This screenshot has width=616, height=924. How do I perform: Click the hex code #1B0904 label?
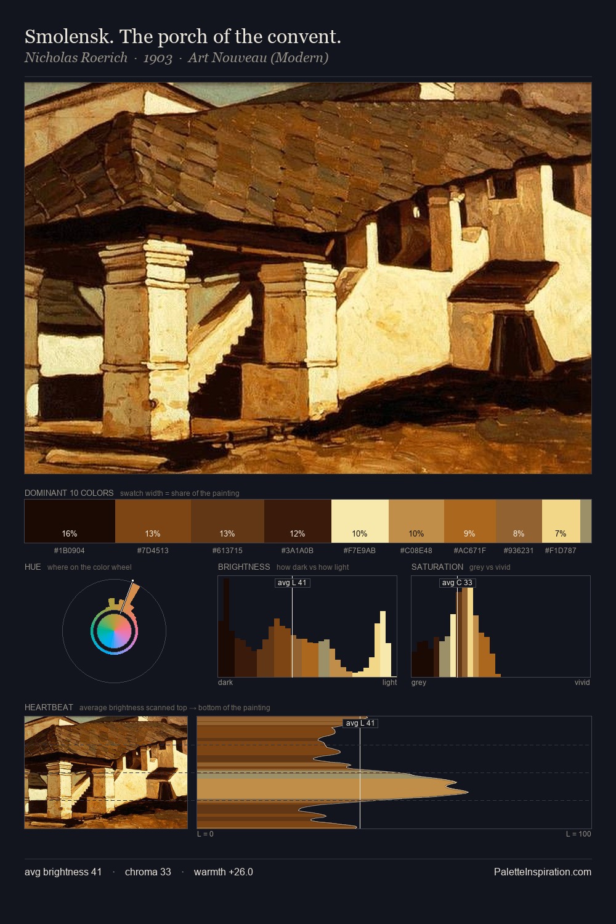(70, 551)
